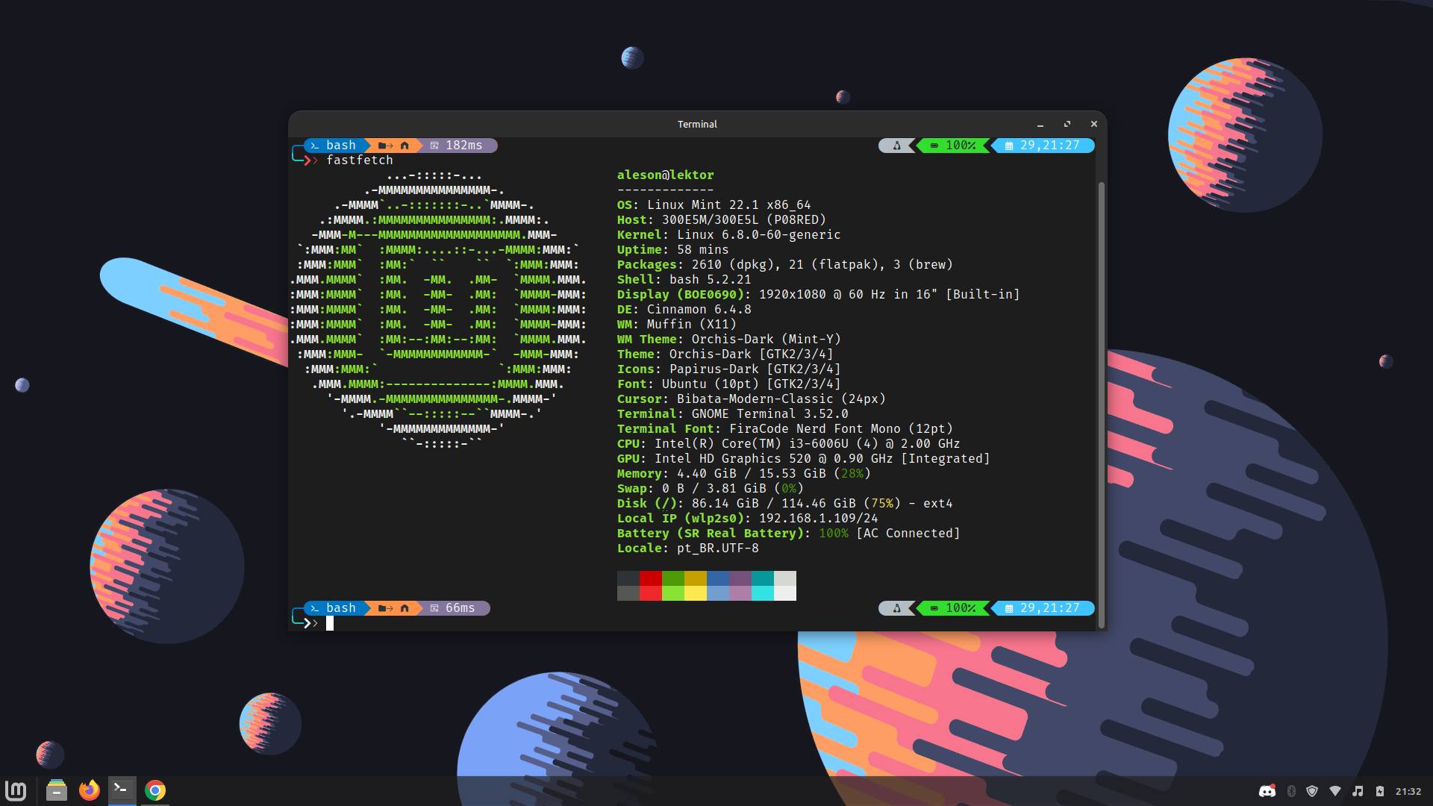This screenshot has width=1433, height=806.
Task: Click the Terminal title bar label
Action: point(697,125)
